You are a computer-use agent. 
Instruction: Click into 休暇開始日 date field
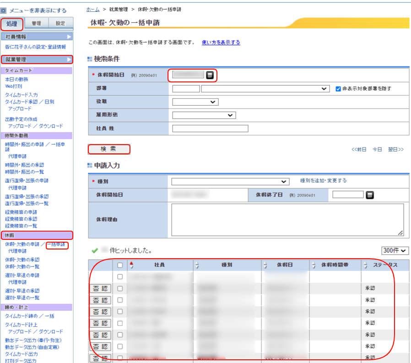tap(188, 75)
